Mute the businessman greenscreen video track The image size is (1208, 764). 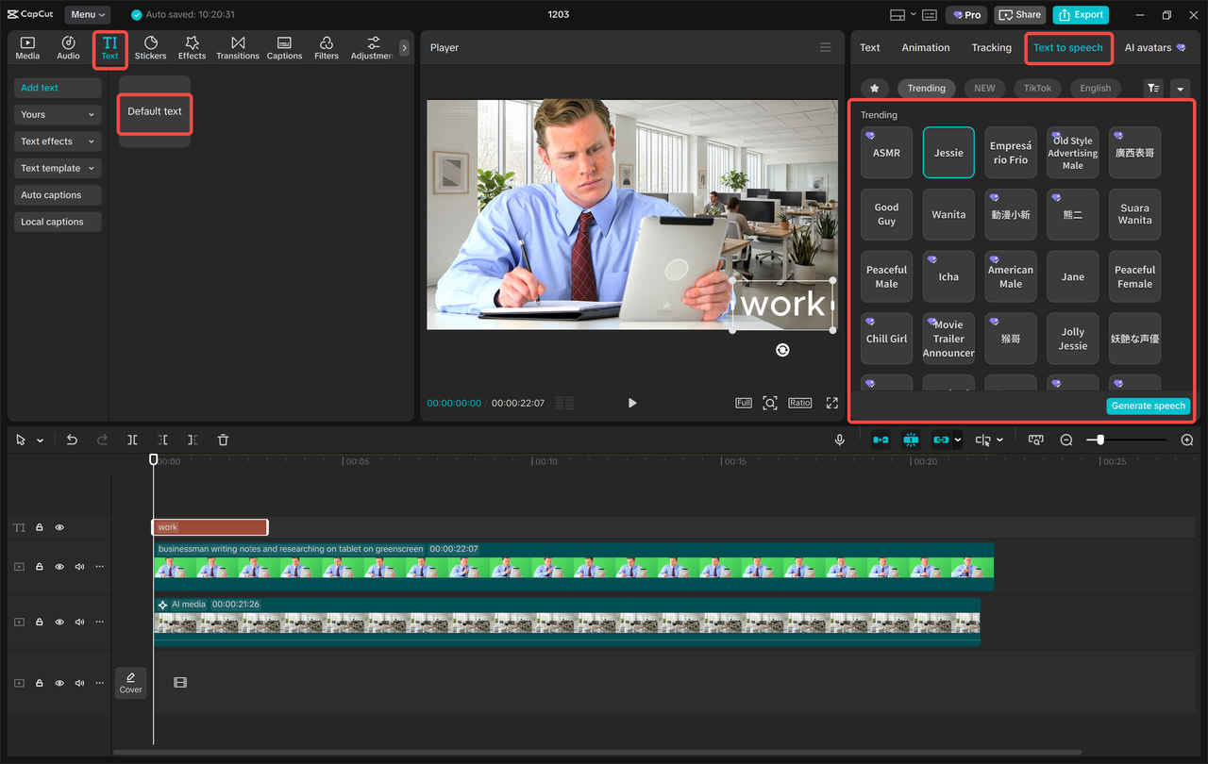pyautogui.click(x=79, y=567)
